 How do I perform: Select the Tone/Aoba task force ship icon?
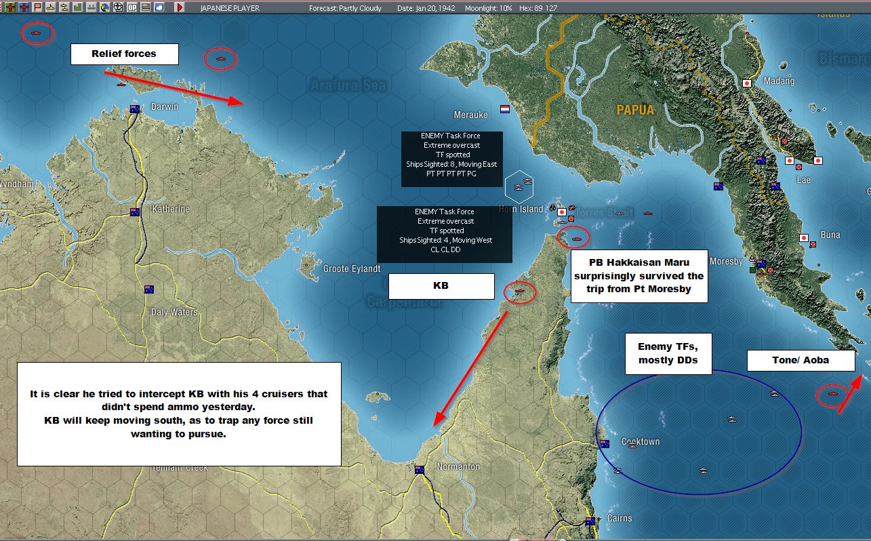pos(832,394)
